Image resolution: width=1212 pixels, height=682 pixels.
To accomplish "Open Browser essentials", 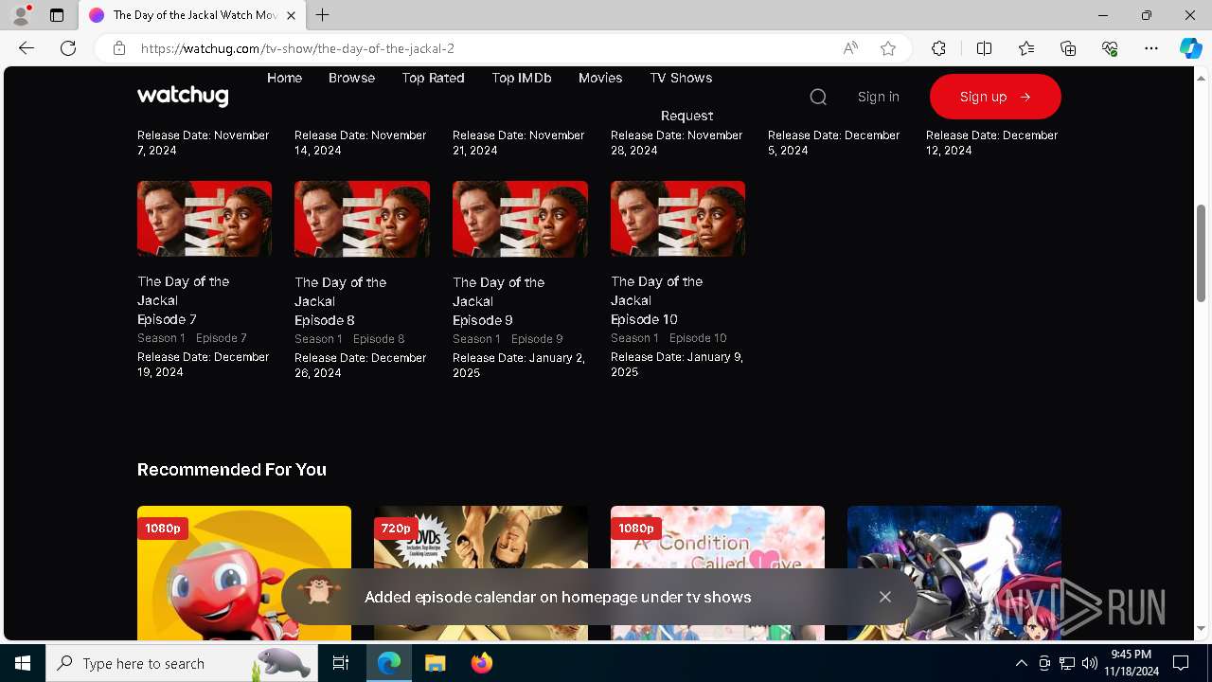I will [1110, 48].
